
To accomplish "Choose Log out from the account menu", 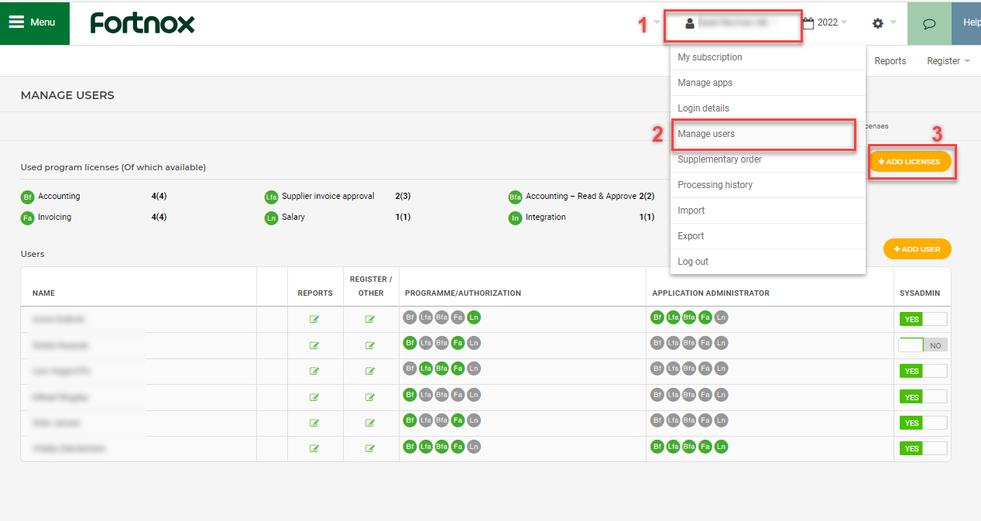I will tap(693, 262).
